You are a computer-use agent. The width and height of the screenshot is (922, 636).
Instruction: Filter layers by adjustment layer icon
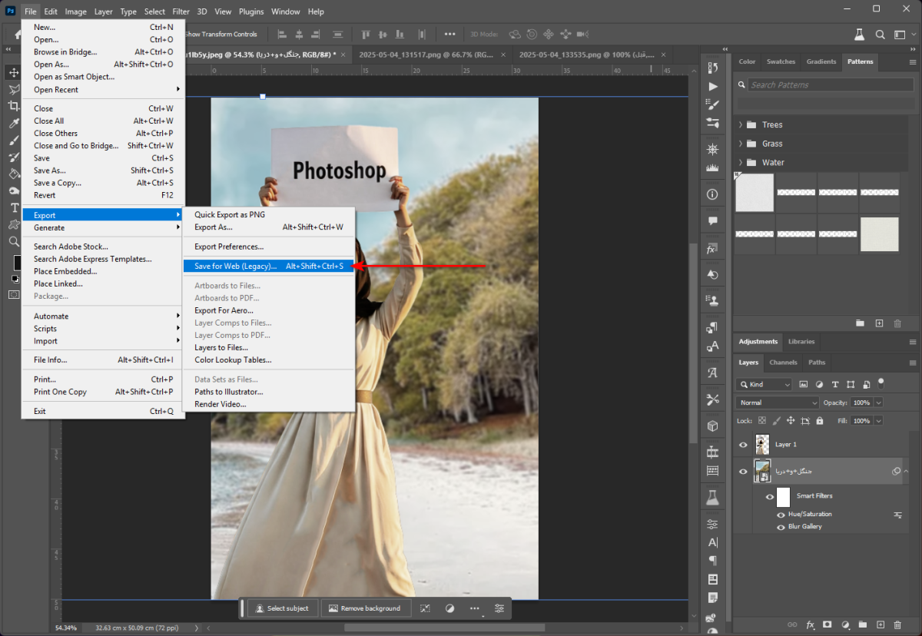[819, 384]
